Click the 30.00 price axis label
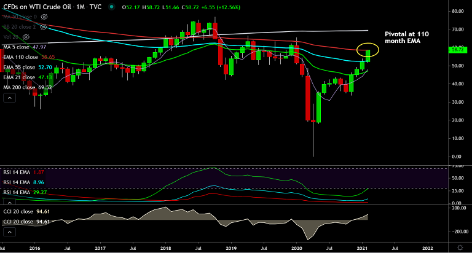 click(x=457, y=103)
